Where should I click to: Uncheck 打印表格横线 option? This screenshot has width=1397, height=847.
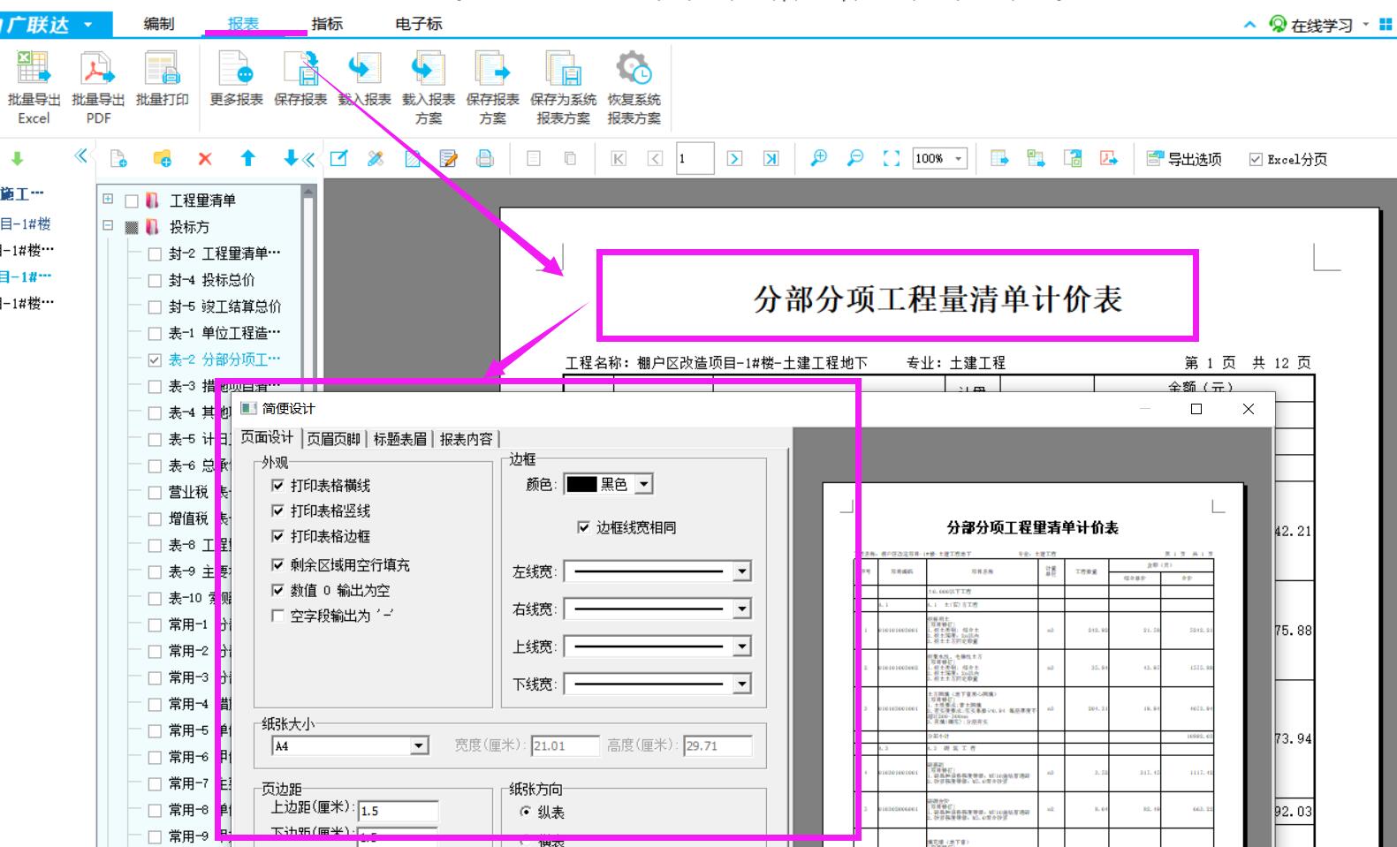pyautogui.click(x=278, y=485)
